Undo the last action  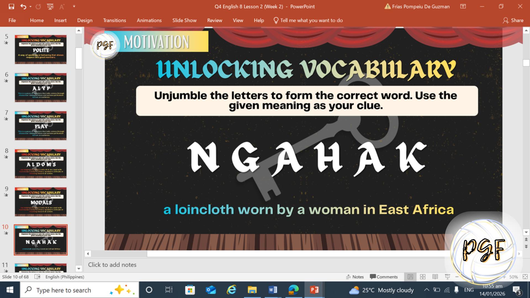(23, 6)
